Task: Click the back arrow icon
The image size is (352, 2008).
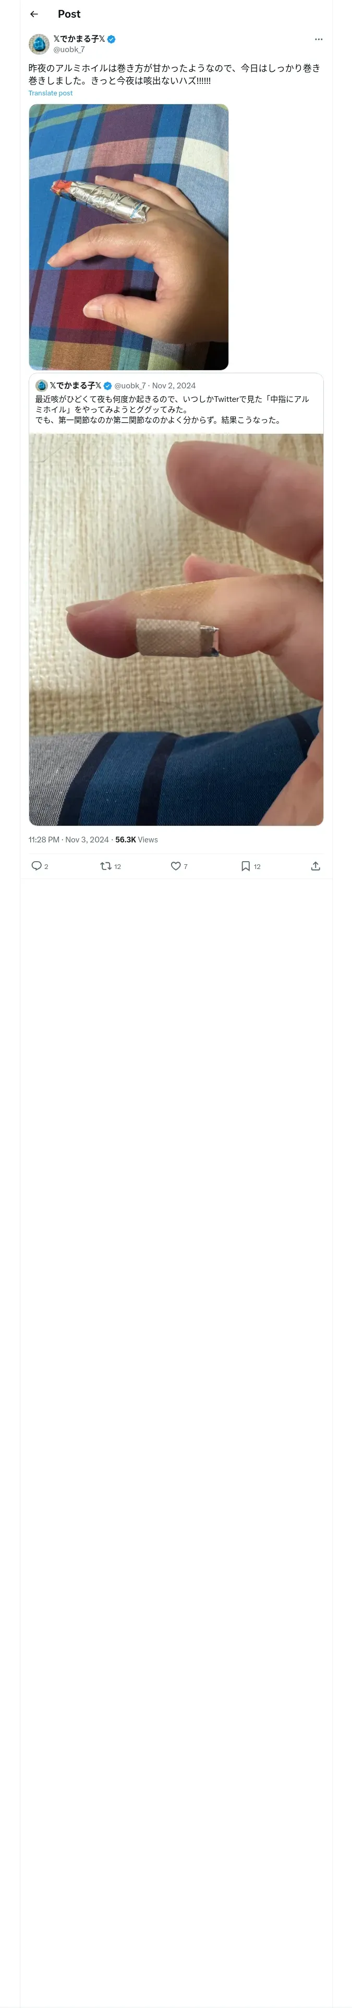Action: click(34, 14)
